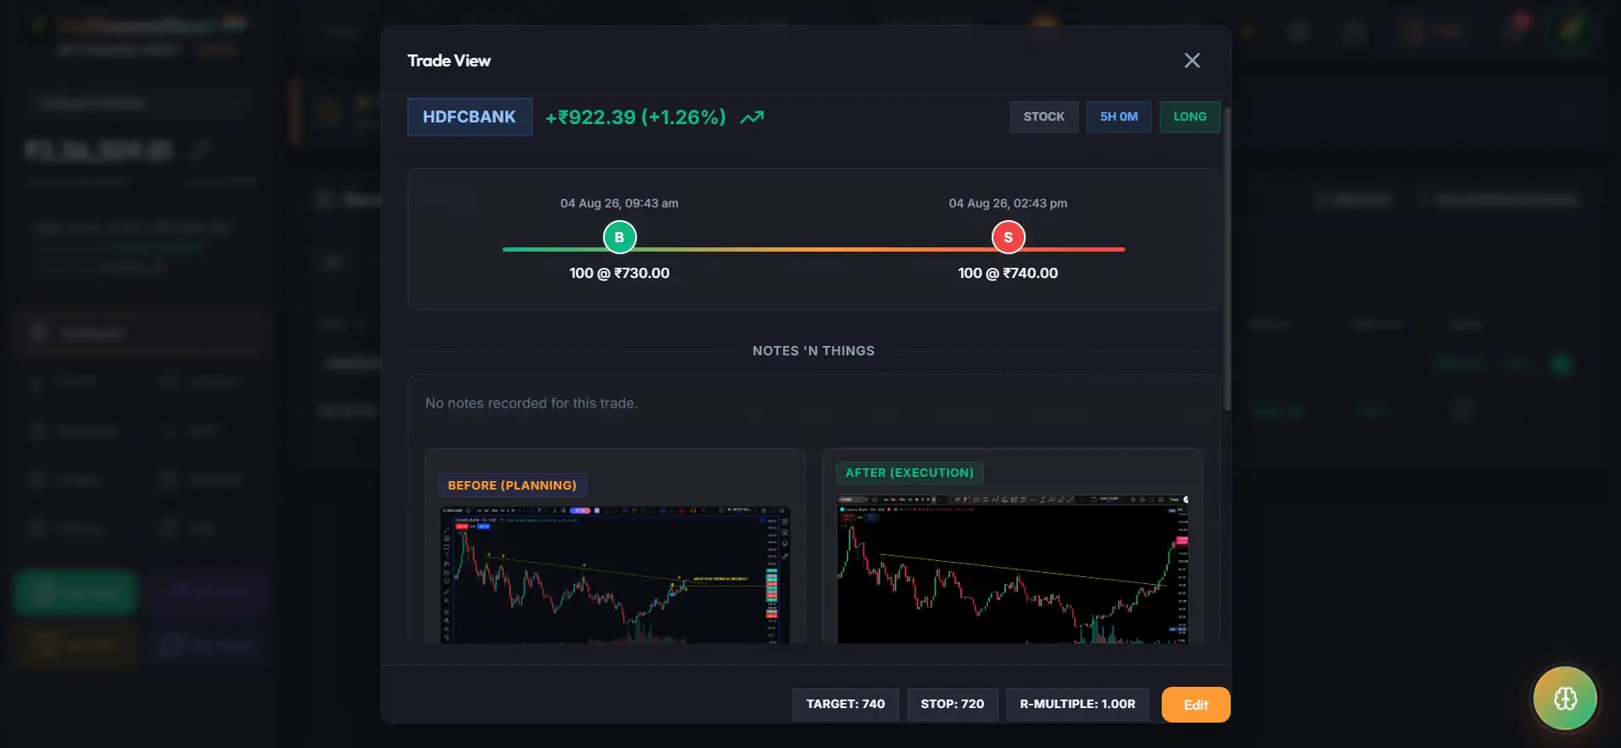
Task: Click the orange Edit button
Action: tap(1196, 705)
